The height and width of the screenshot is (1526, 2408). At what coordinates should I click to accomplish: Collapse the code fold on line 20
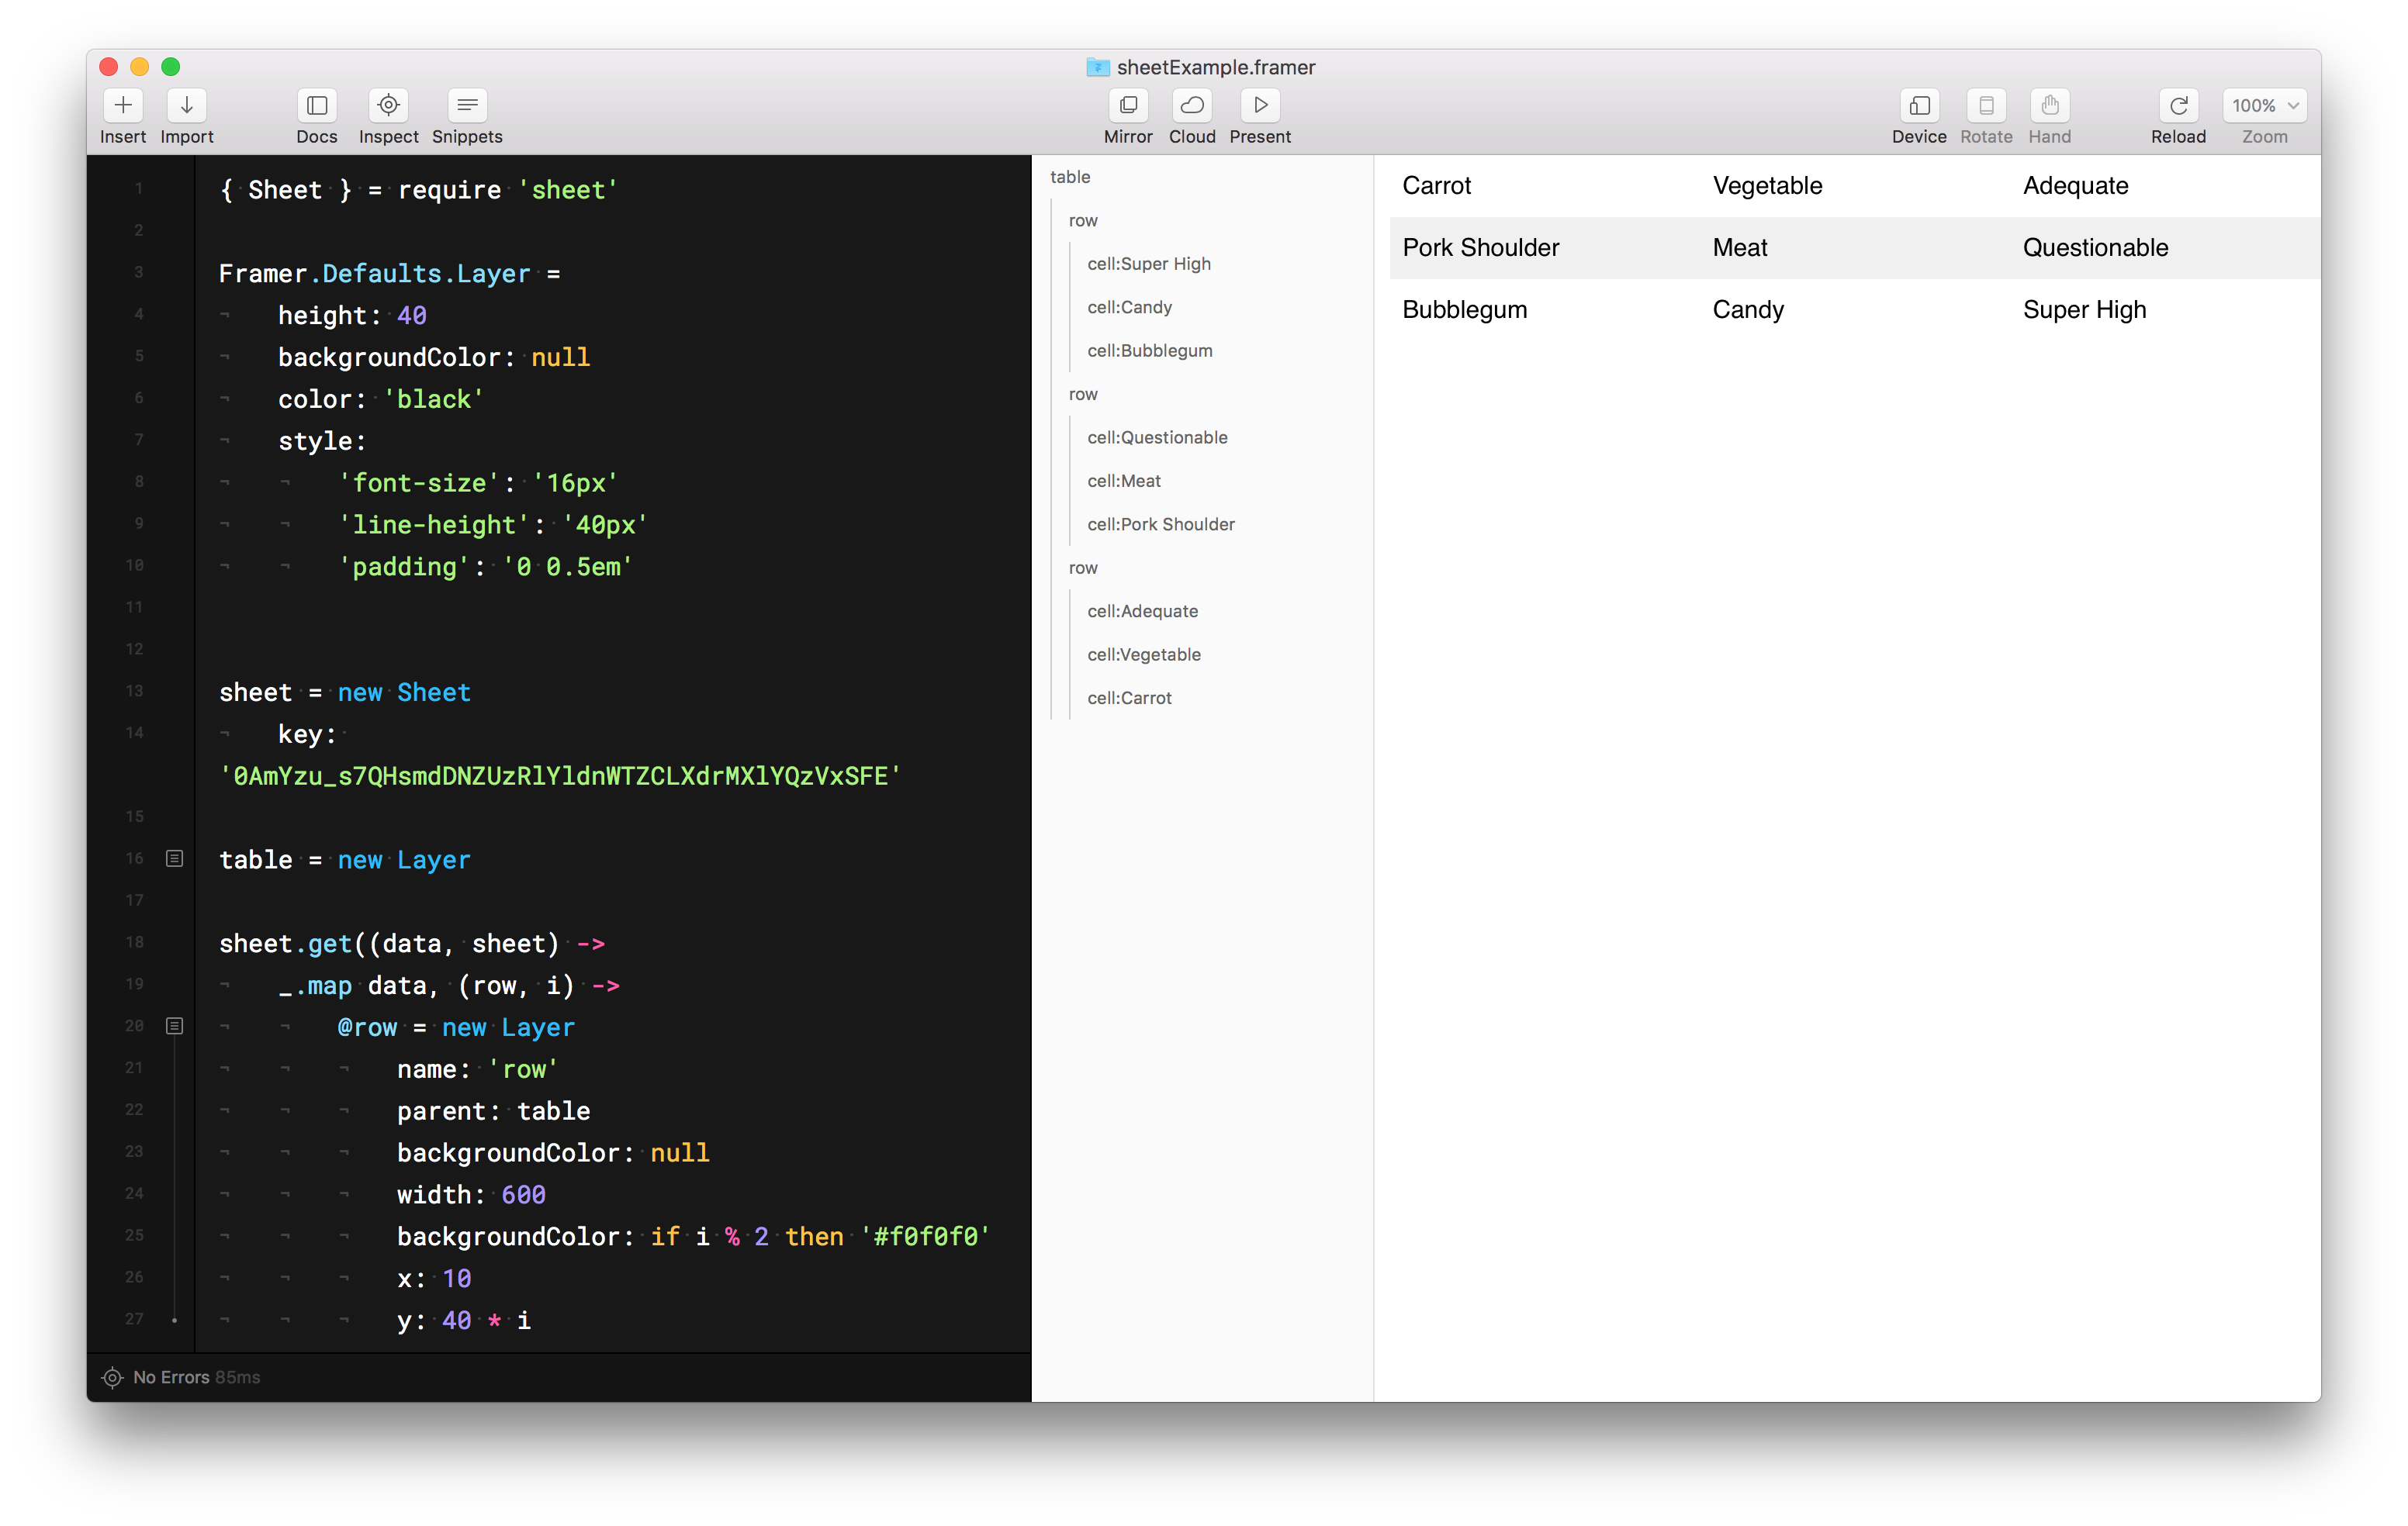[x=174, y=1027]
